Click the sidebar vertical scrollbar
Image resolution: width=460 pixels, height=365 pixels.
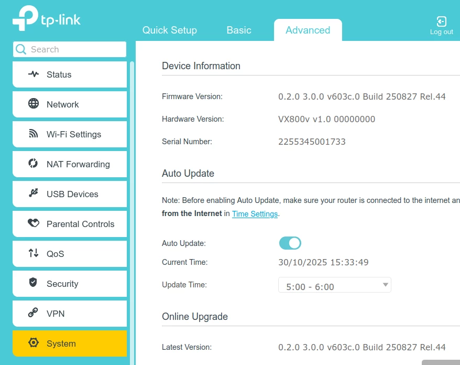[x=132, y=213]
